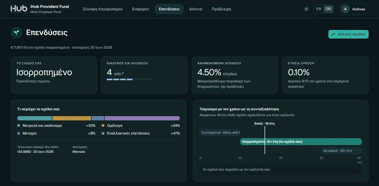This screenshot has width=379, height=186.
Task: Click the gold bonds segment of allocation bar
Action: [72, 118]
